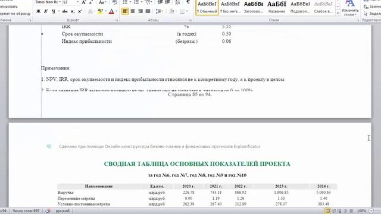Sort text alphabetically
This screenshot has width=381, height=214.
[177, 2]
